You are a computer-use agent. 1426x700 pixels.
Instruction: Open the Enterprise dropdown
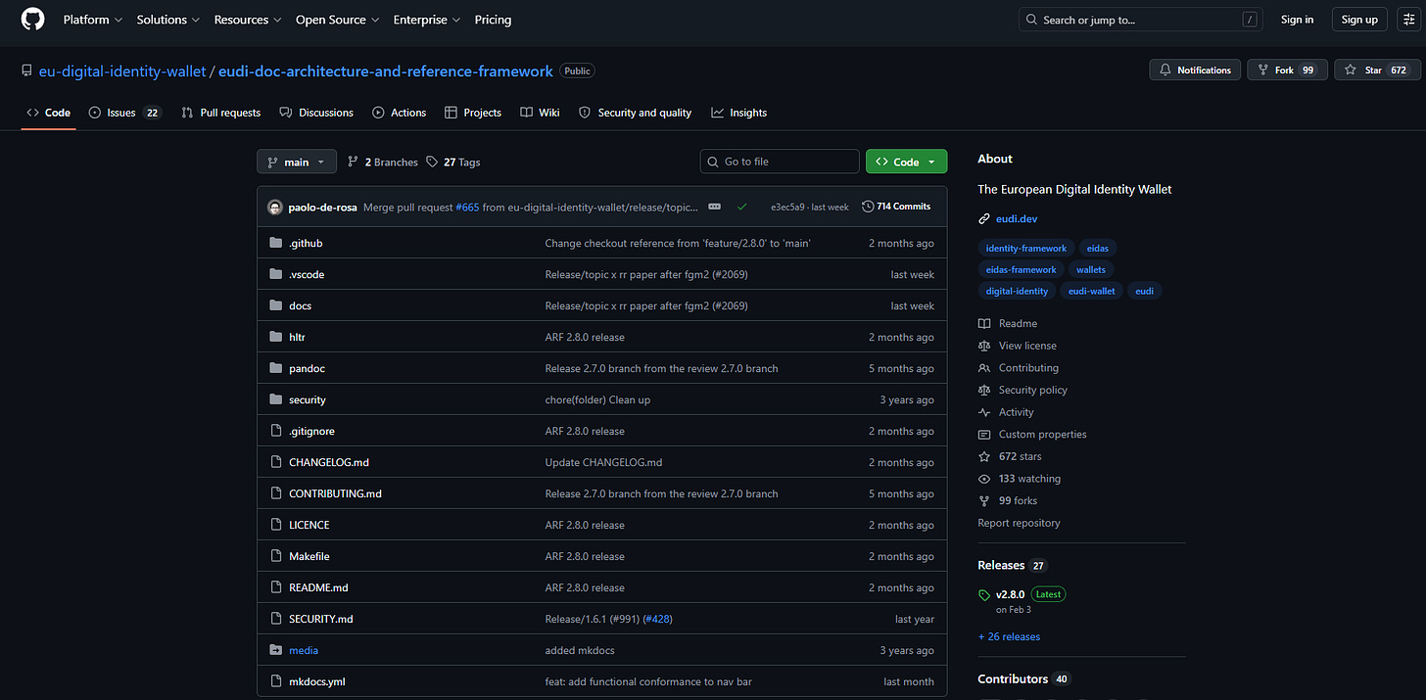(426, 20)
